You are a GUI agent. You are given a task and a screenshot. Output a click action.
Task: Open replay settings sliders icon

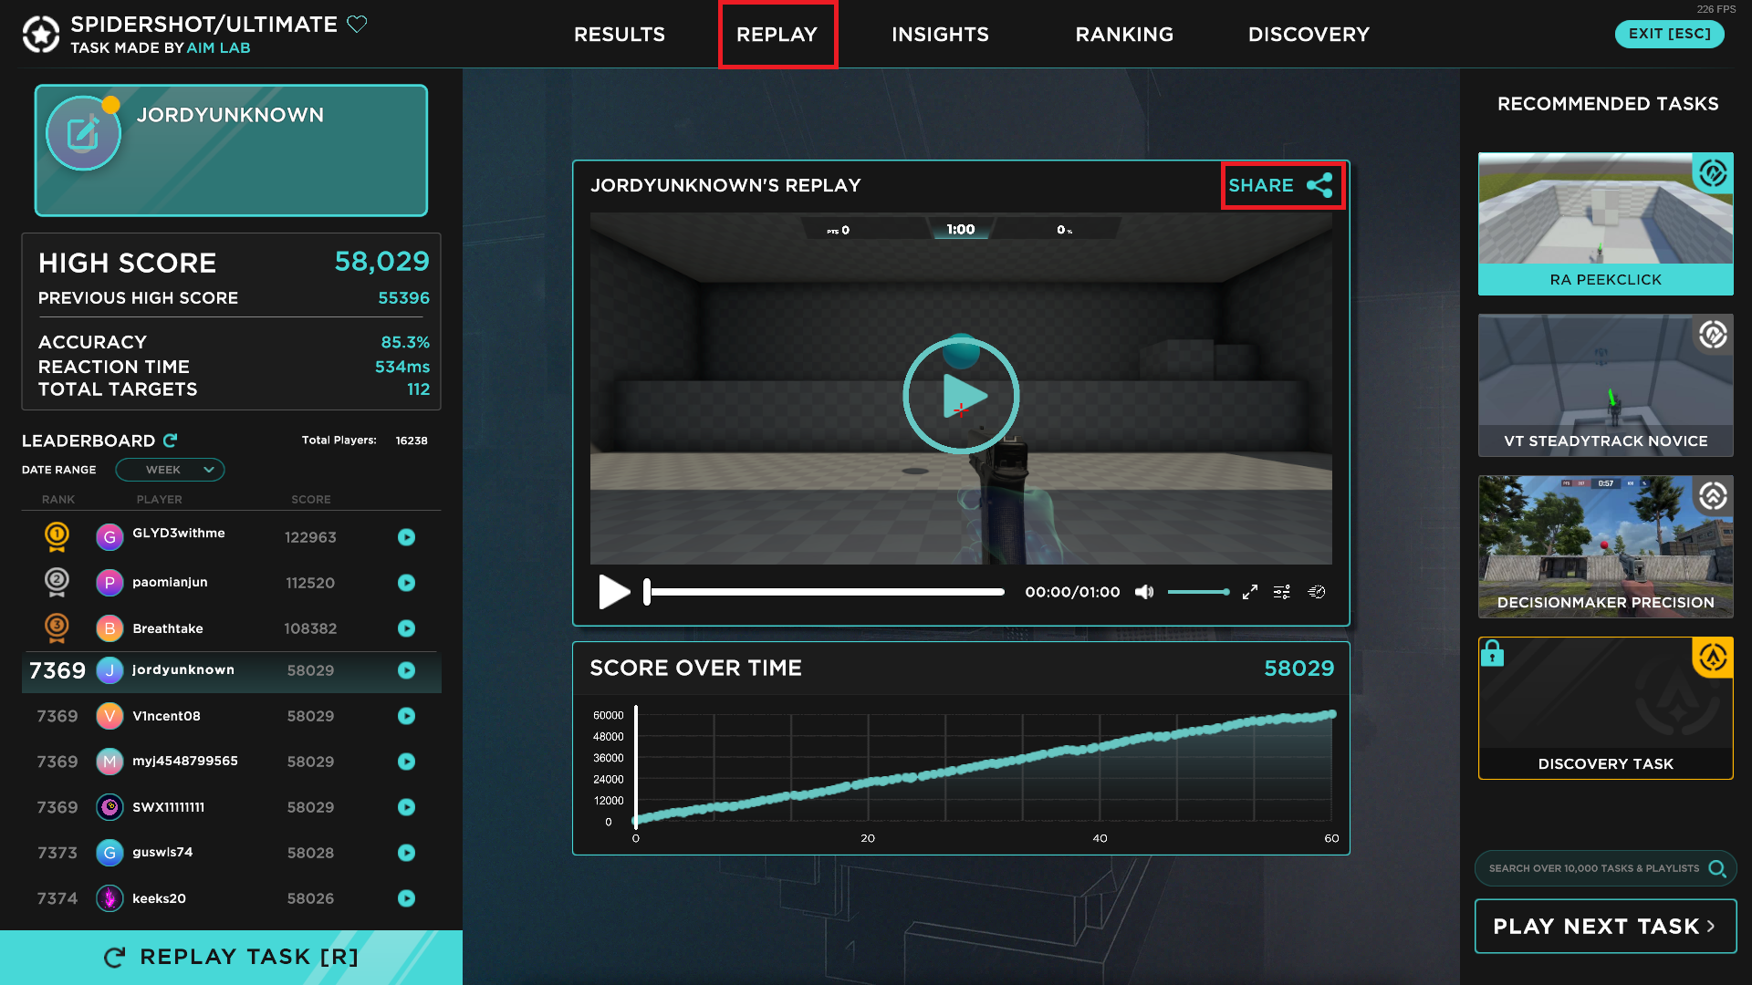(1282, 592)
